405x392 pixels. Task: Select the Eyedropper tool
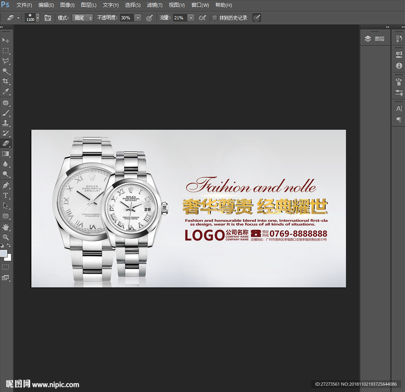click(x=6, y=91)
